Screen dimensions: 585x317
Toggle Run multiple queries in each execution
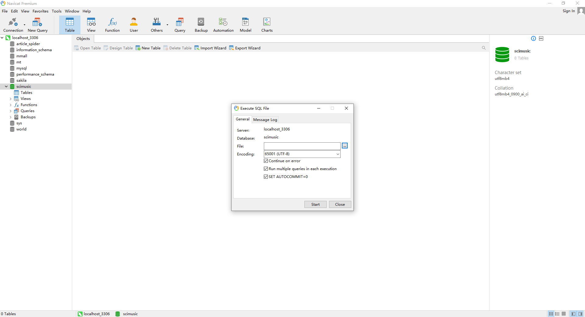click(266, 169)
